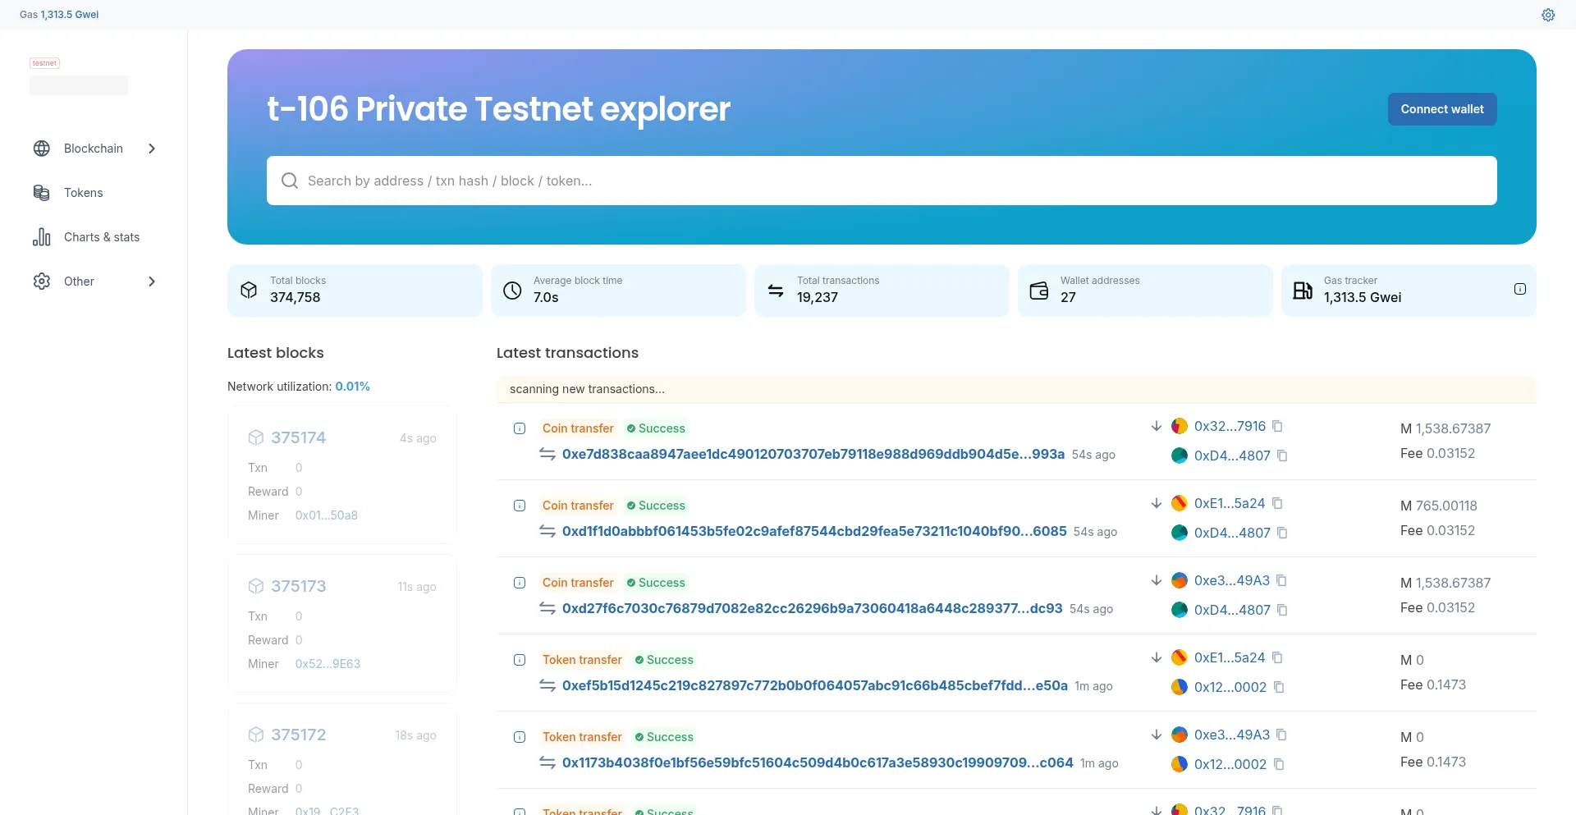1576x815 pixels.
Task: Click the Network utilization 0.01% link
Action: [353, 386]
